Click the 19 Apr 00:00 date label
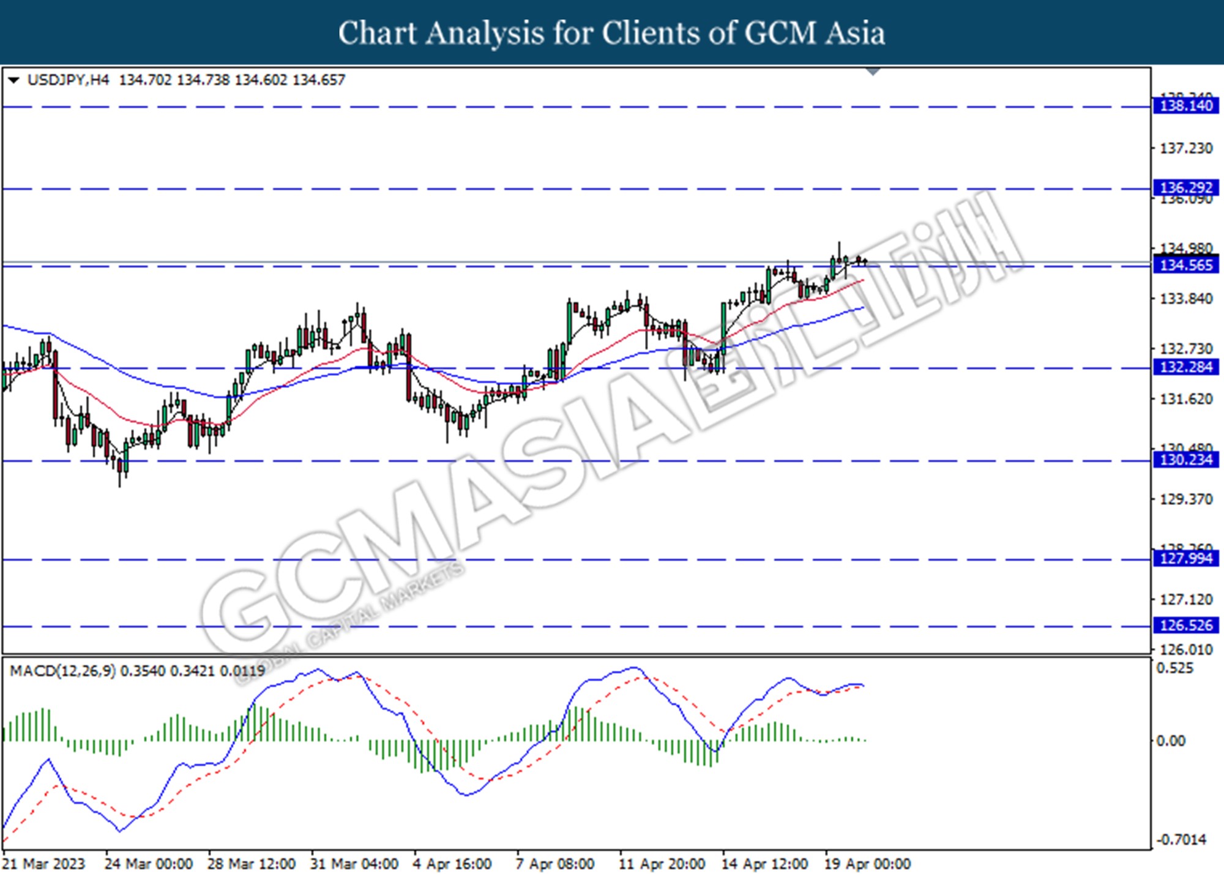 coord(867,864)
